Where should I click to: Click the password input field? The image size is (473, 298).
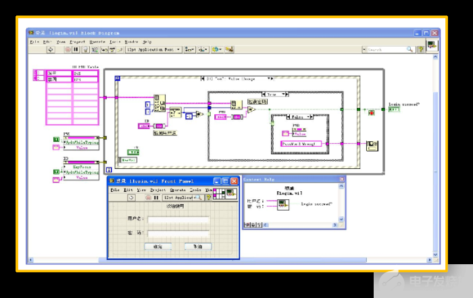[178, 234]
